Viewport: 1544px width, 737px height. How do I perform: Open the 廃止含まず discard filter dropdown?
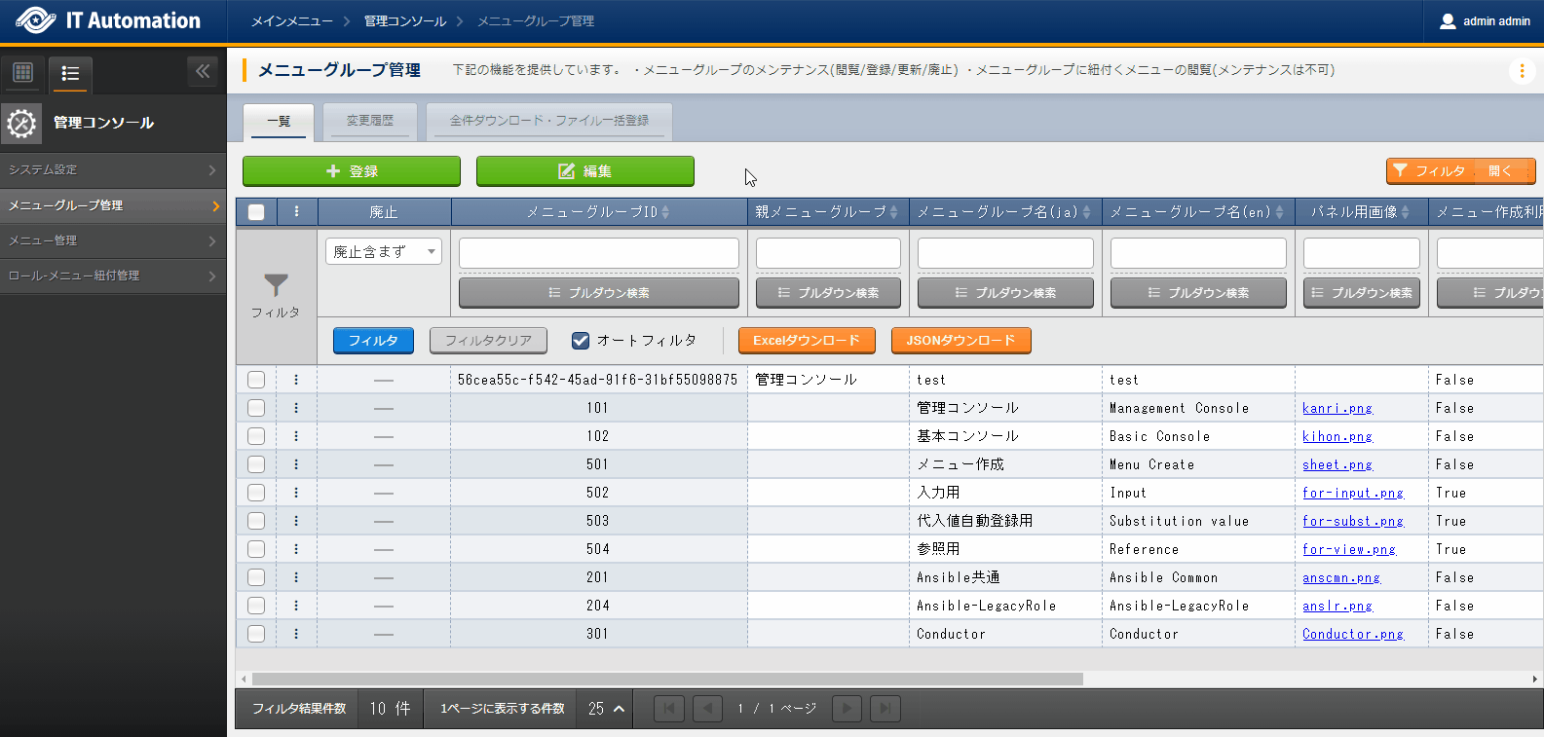point(384,251)
